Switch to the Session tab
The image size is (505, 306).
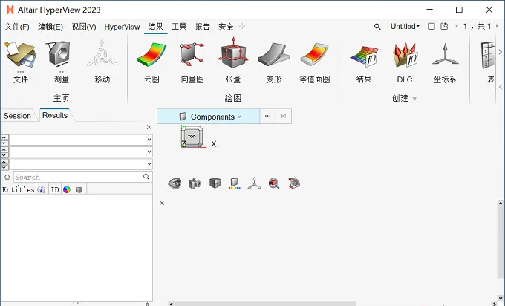click(x=17, y=116)
